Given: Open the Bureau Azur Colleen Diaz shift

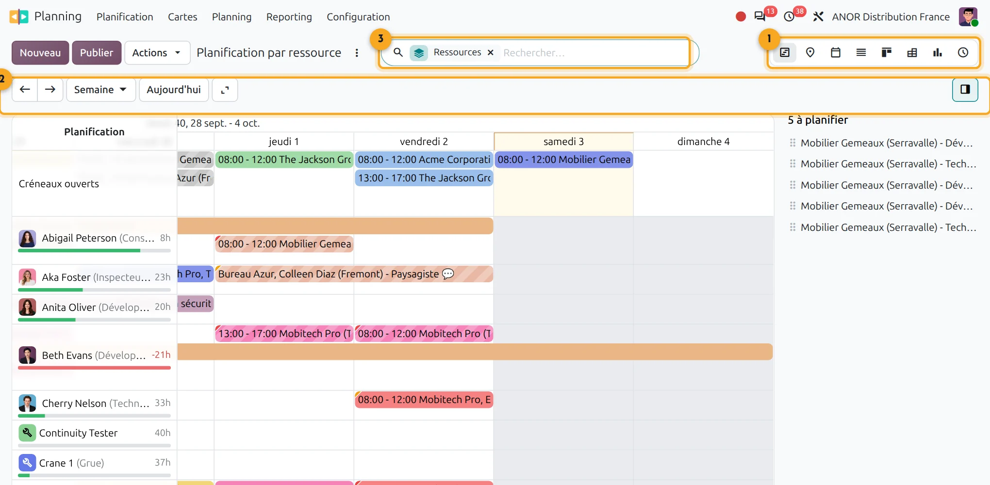Looking at the screenshot, I should [x=354, y=274].
